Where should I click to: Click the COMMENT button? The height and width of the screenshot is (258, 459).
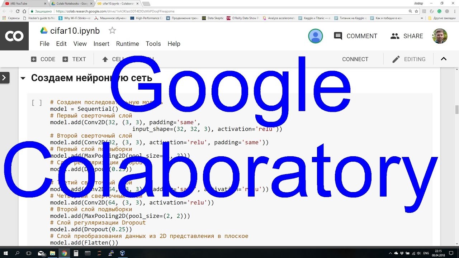click(355, 36)
